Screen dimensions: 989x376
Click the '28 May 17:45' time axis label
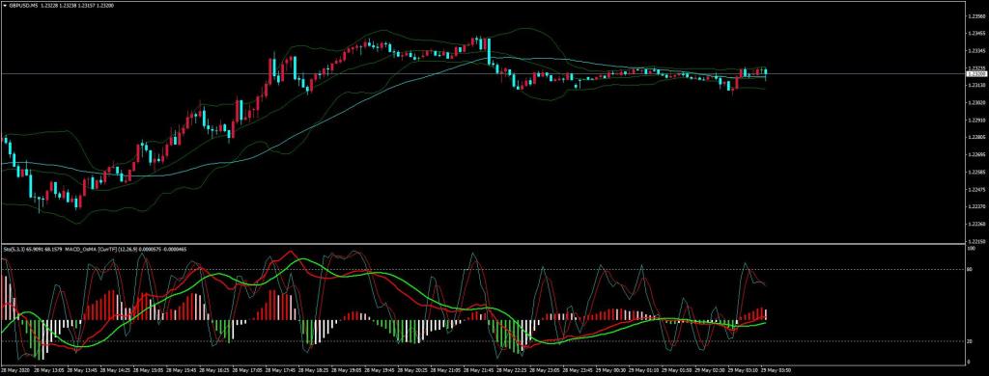pos(281,370)
